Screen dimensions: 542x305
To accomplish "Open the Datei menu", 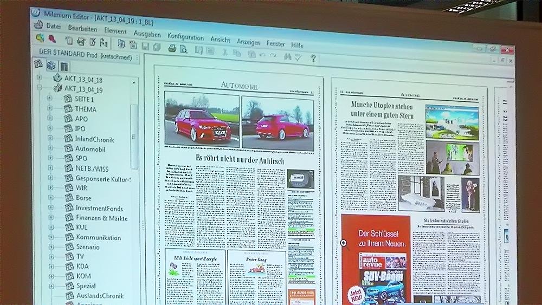I will coord(53,25).
